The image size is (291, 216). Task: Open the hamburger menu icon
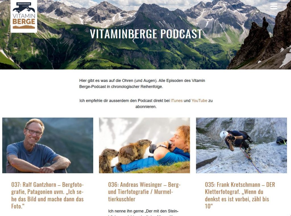[274, 6]
